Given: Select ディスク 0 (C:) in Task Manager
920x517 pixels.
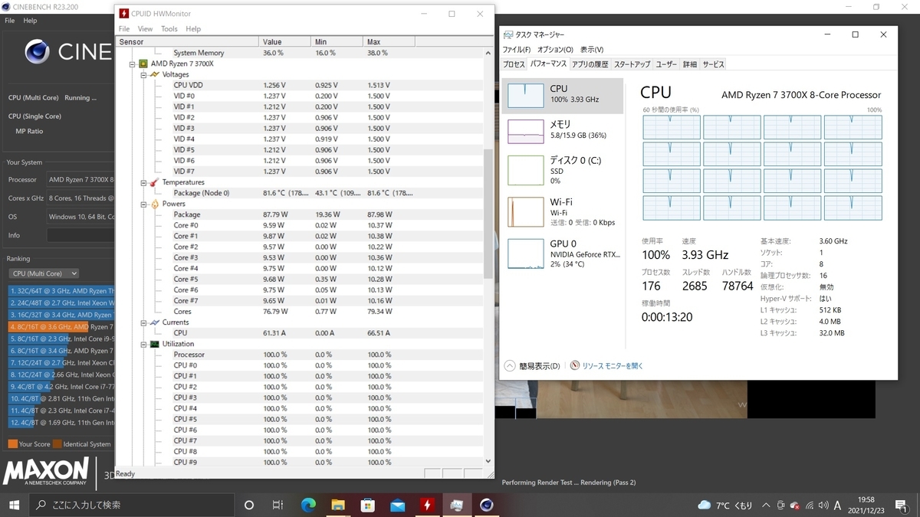Looking at the screenshot, I should click(563, 170).
